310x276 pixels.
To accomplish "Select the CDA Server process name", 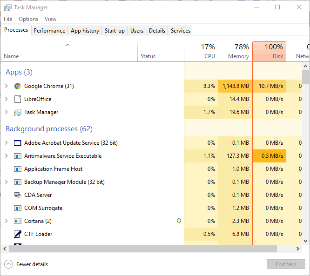I will tap(38, 195).
